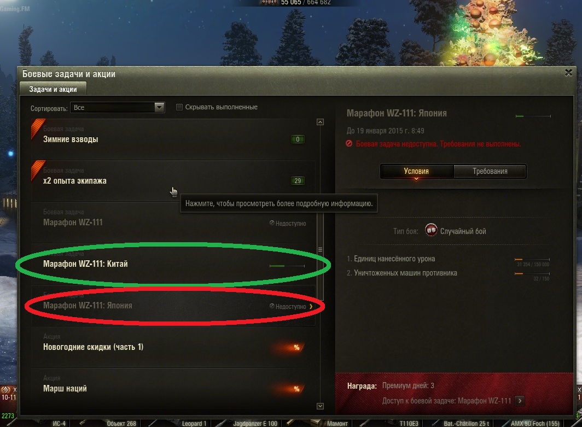The width and height of the screenshot is (582, 427).
Task: Click the orange chevron on Марафон WZ-111: Япония
Action: (311, 306)
